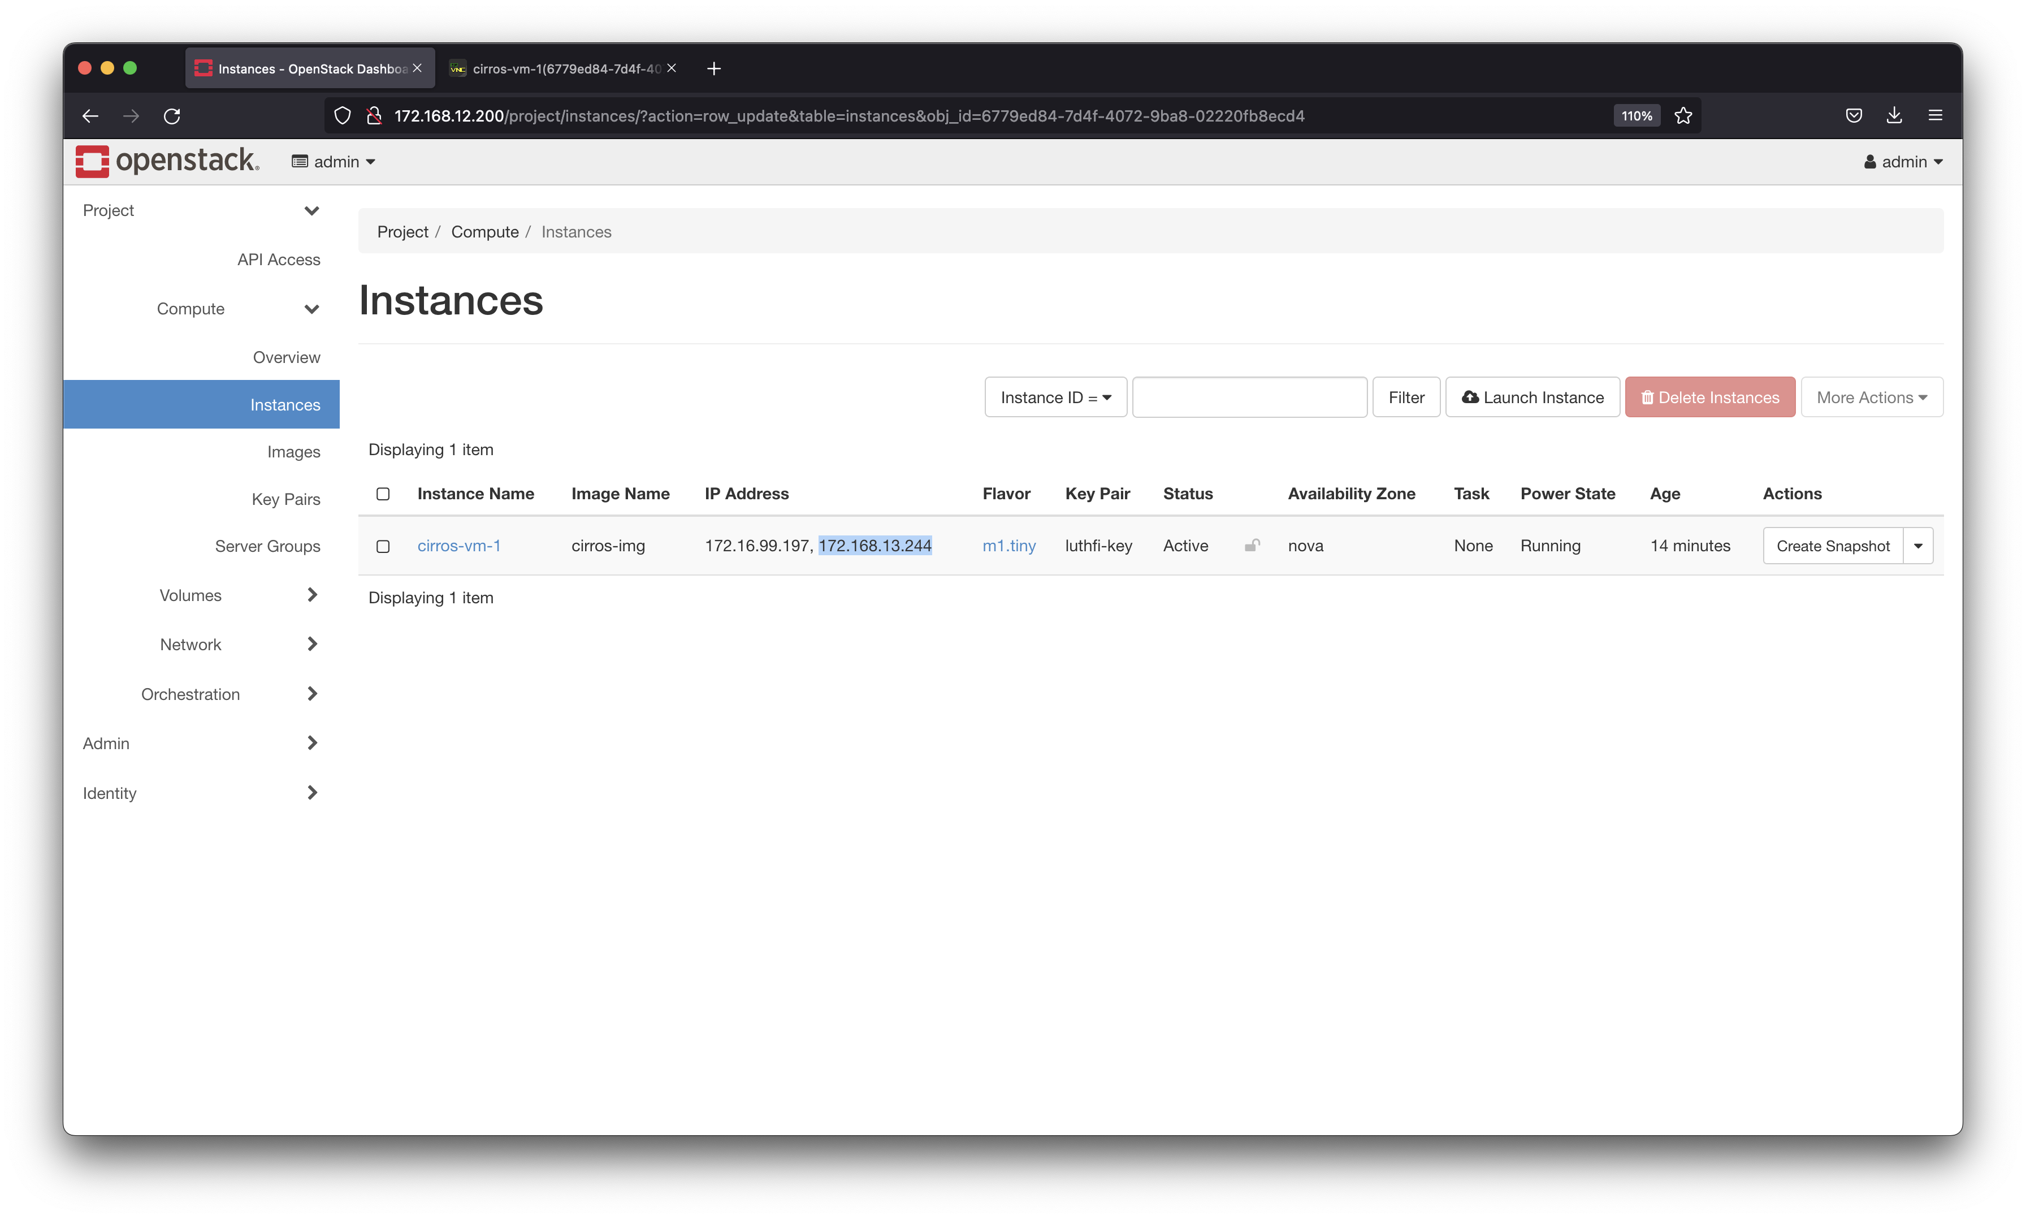Close the cirros-vm-1 console tab
The height and width of the screenshot is (1219, 2026).
coord(672,68)
